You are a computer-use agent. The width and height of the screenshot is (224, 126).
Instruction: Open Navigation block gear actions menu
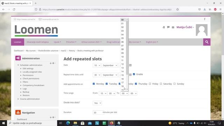(54, 117)
